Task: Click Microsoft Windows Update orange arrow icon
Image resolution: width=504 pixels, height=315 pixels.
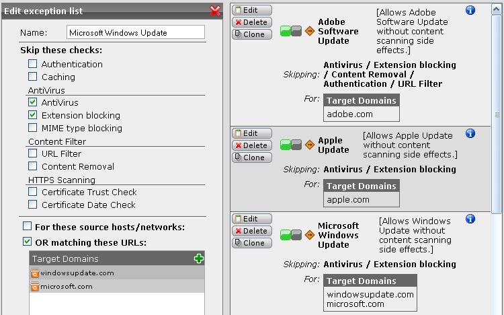Action: pyautogui.click(x=310, y=235)
